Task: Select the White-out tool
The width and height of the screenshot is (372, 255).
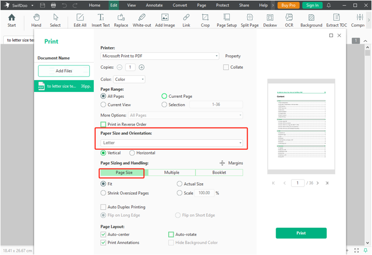Action: tap(142, 20)
